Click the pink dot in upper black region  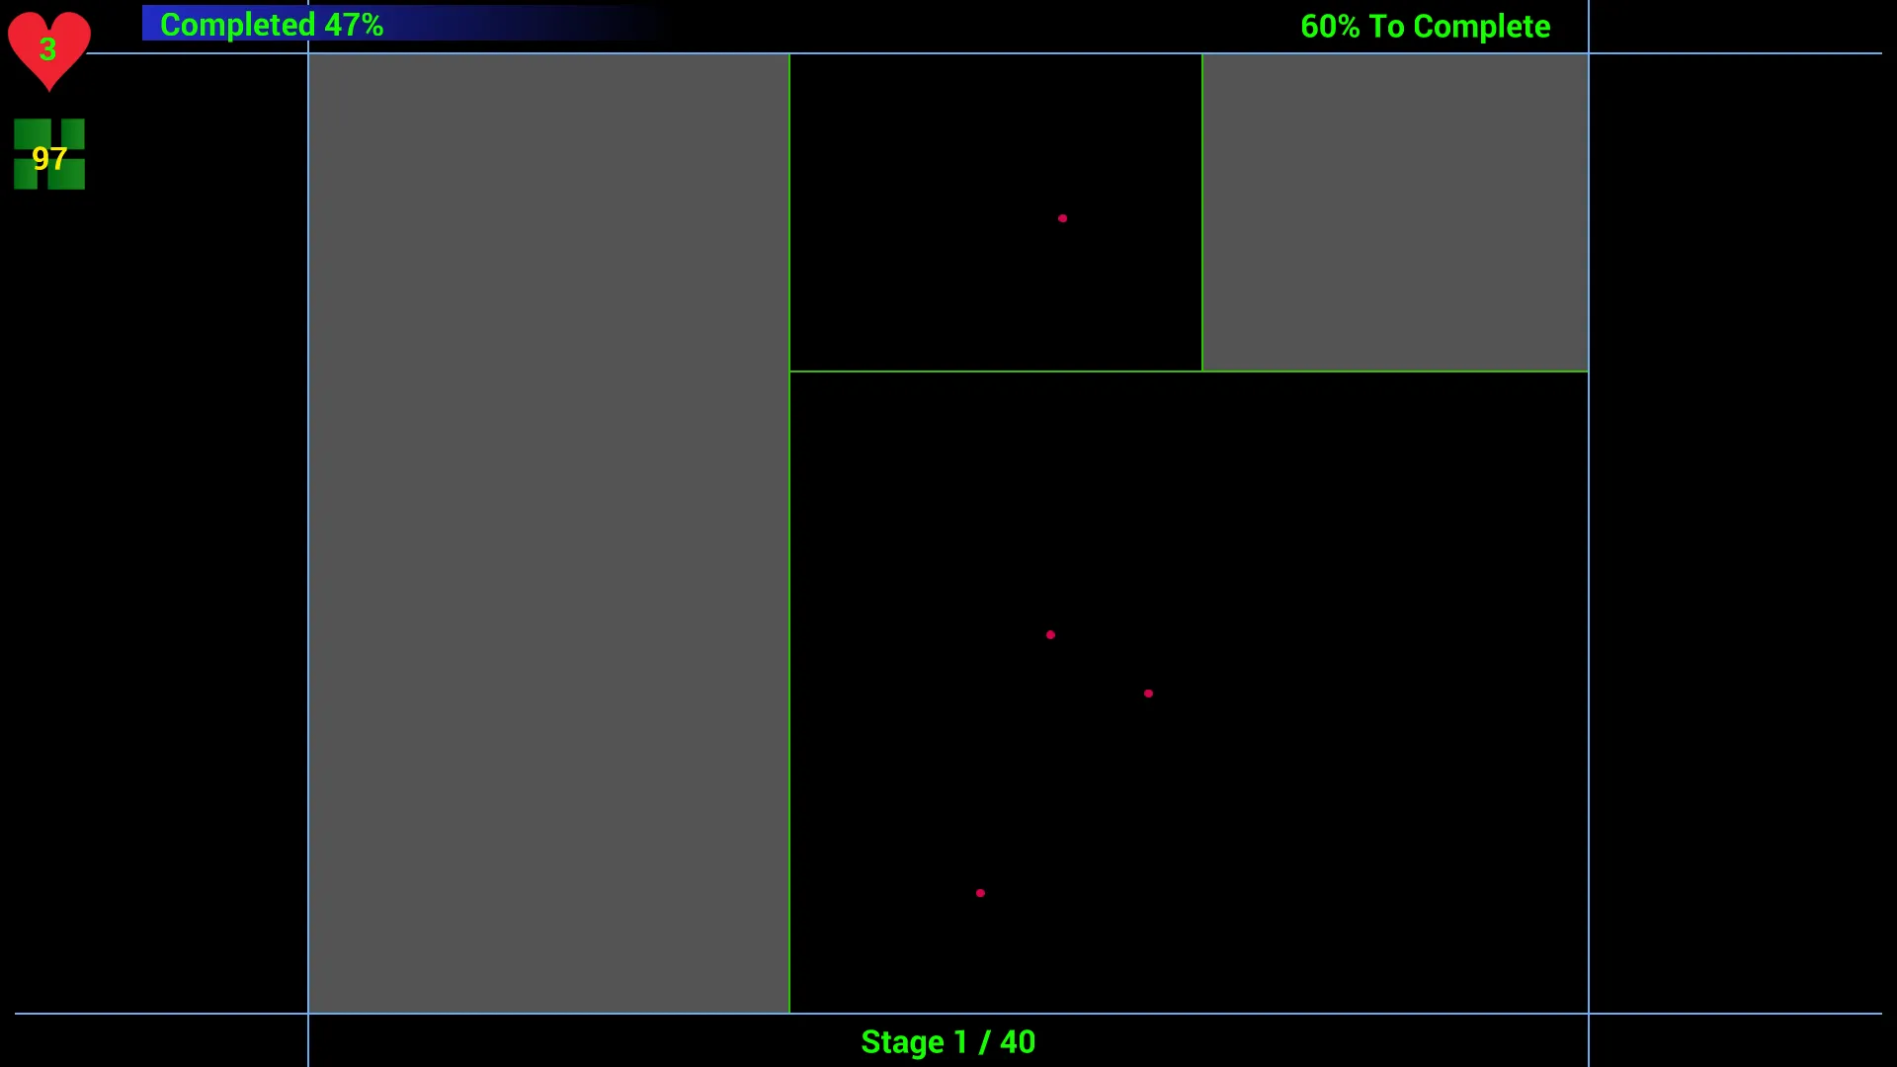click(1062, 219)
